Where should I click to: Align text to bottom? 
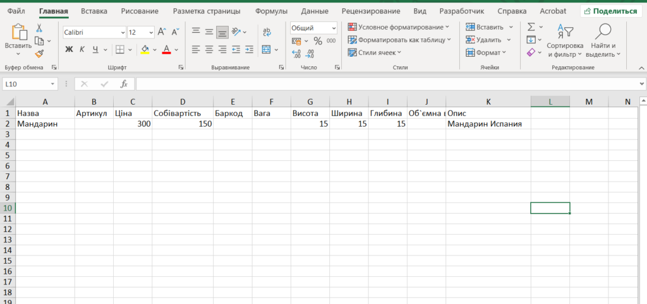point(222,32)
